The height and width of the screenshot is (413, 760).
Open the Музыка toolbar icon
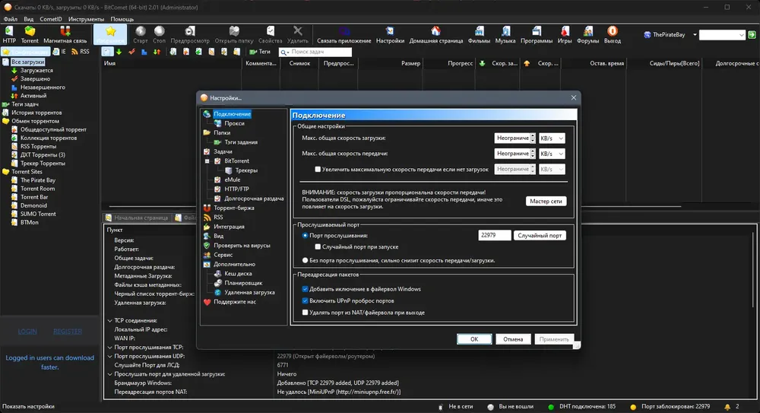[x=505, y=35]
